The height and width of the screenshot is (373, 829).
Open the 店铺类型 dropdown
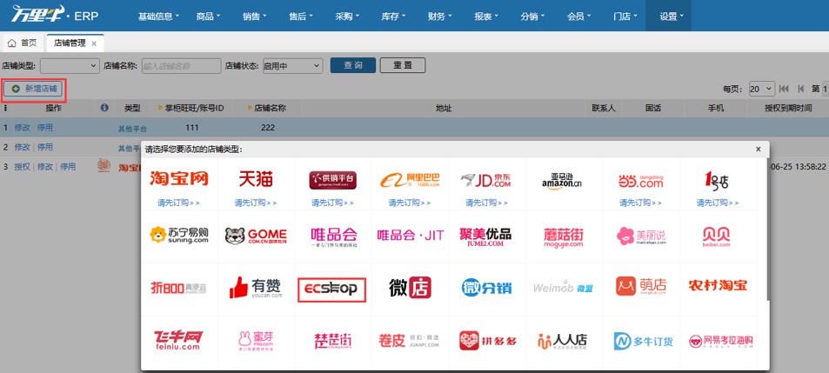70,65
